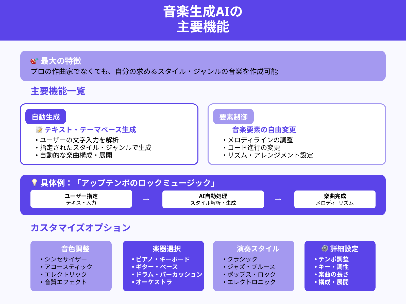Click the 要素制御 badge
This screenshot has height=304, width=406.
(x=233, y=117)
